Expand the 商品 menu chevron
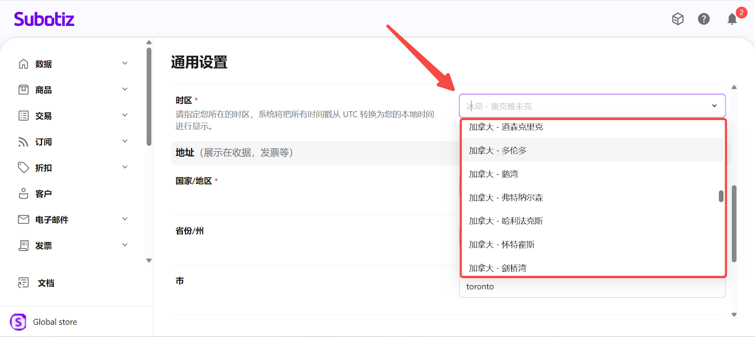This screenshot has width=755, height=337. tap(125, 89)
